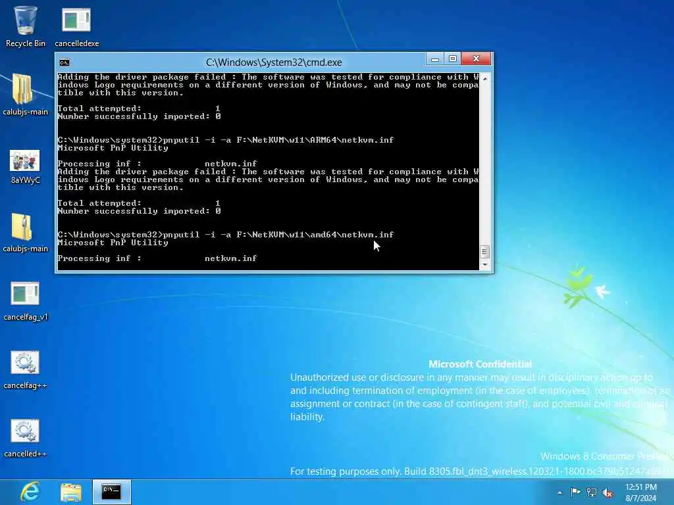
Task: Maximize the cmd.exe window
Action: pos(453,59)
